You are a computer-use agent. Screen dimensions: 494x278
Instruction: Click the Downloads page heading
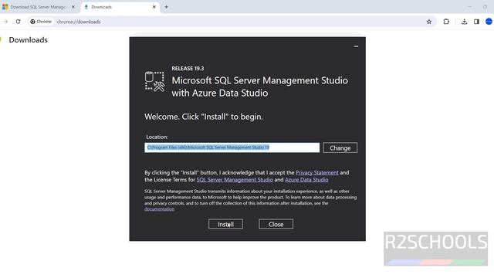[29, 40]
